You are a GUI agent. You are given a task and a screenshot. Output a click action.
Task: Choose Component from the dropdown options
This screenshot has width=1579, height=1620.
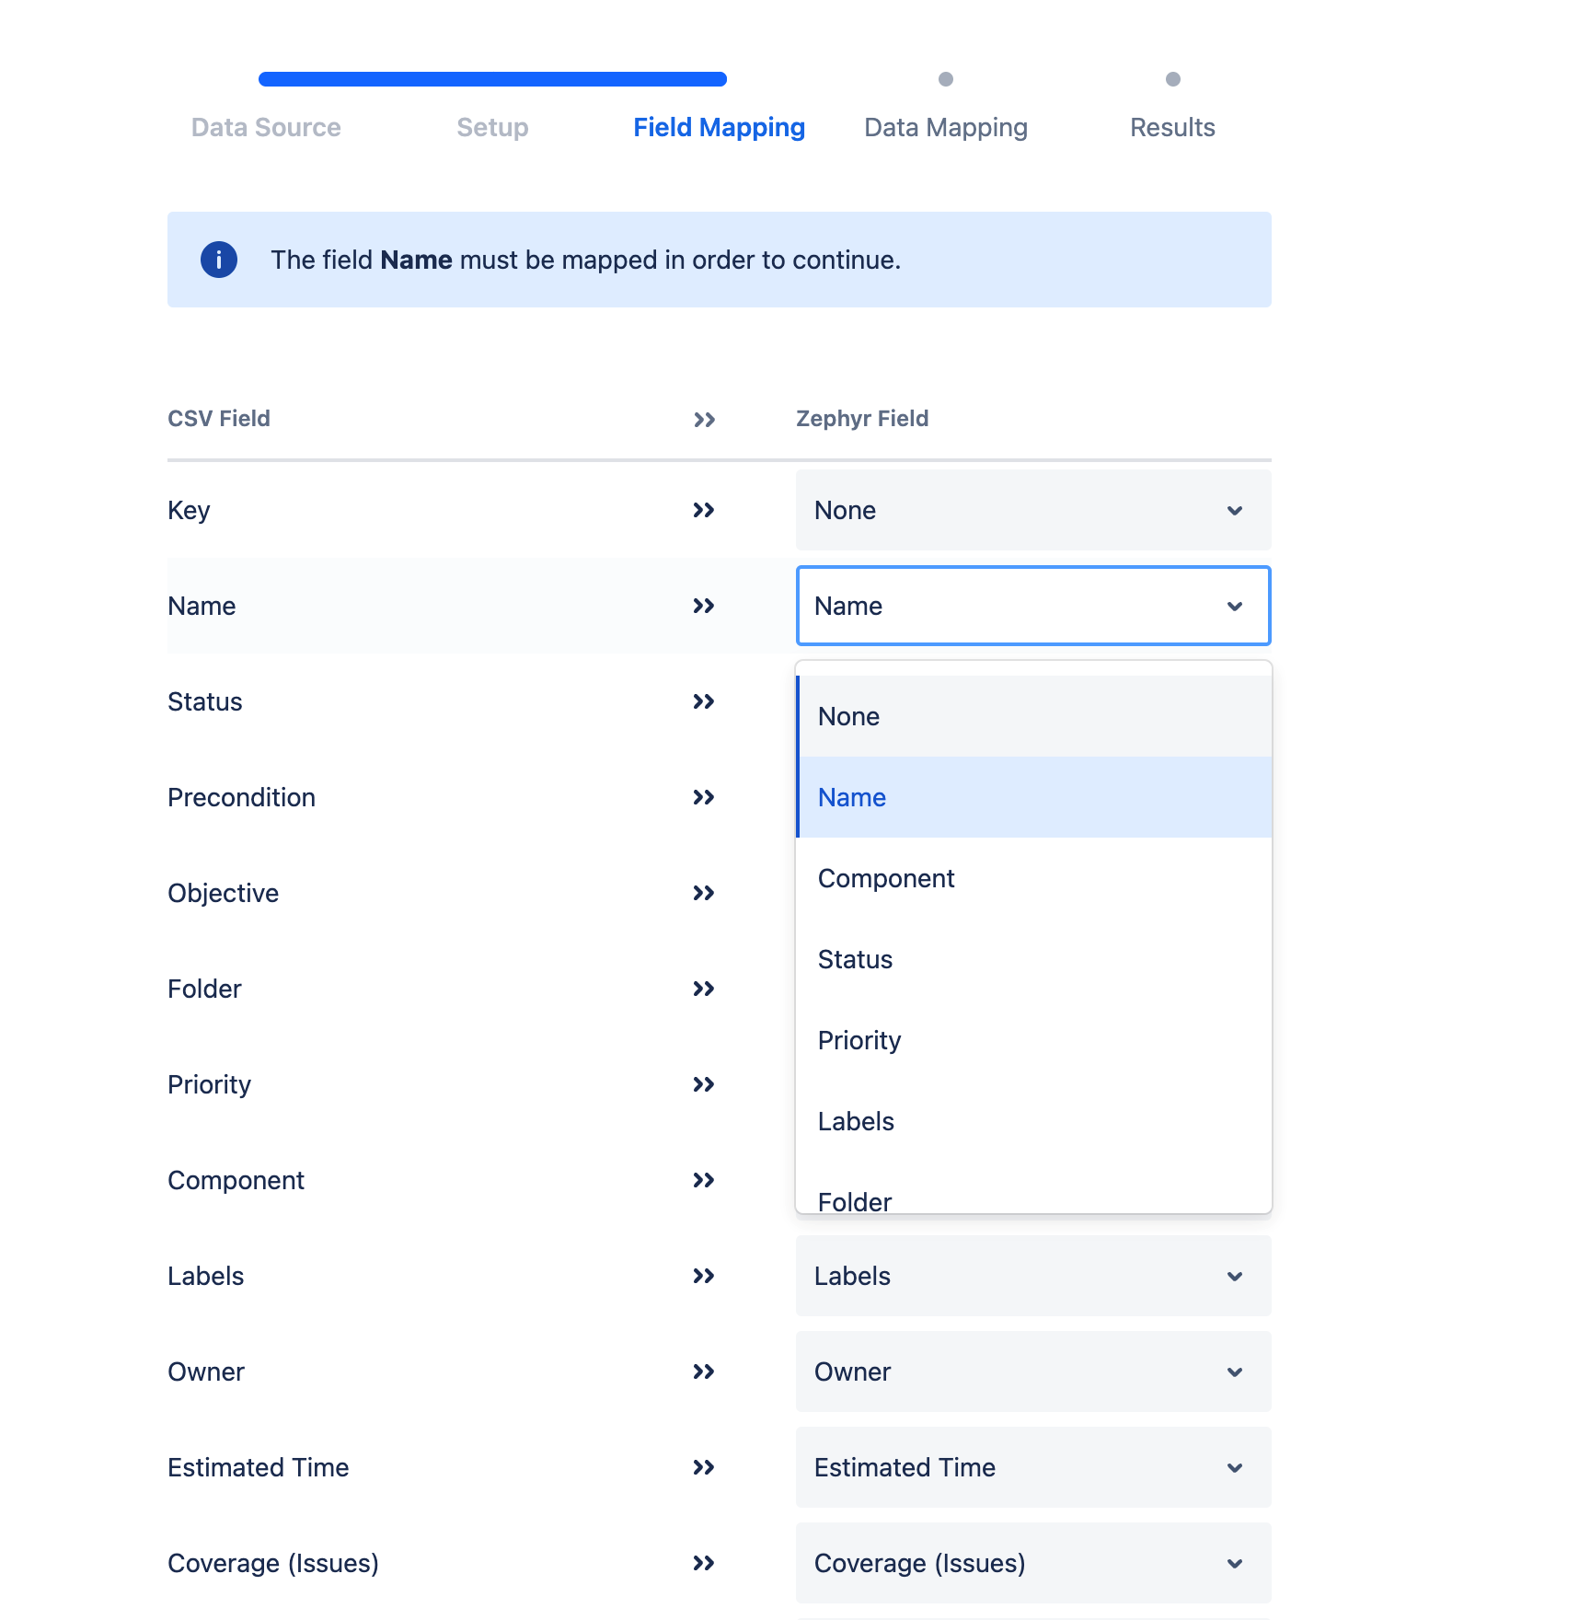1032,878
